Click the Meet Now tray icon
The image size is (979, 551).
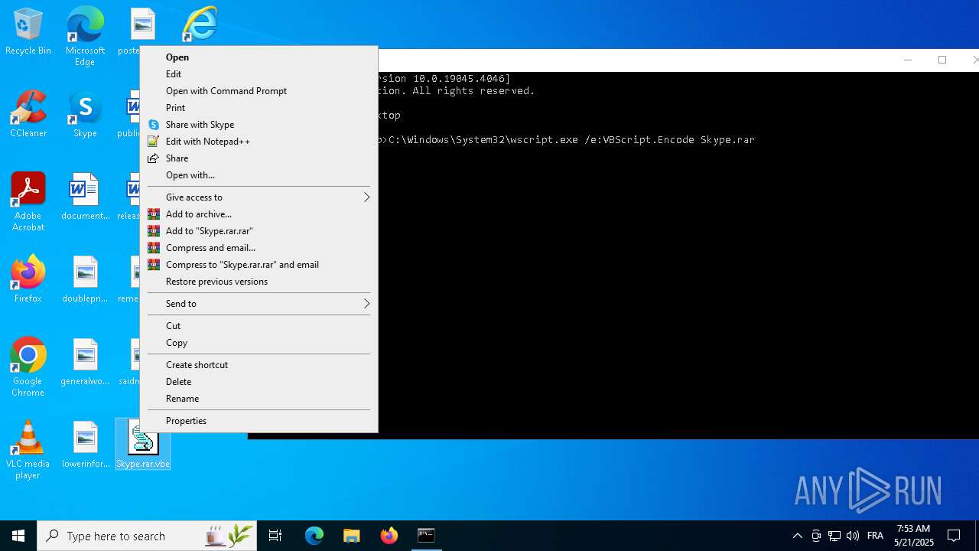click(816, 536)
